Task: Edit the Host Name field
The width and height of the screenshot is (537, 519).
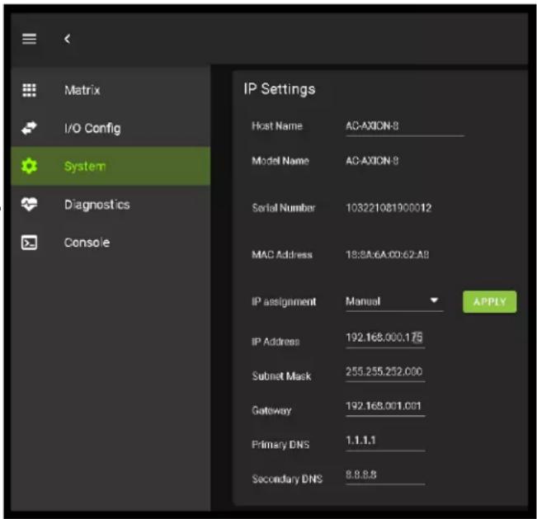Action: [x=405, y=126]
